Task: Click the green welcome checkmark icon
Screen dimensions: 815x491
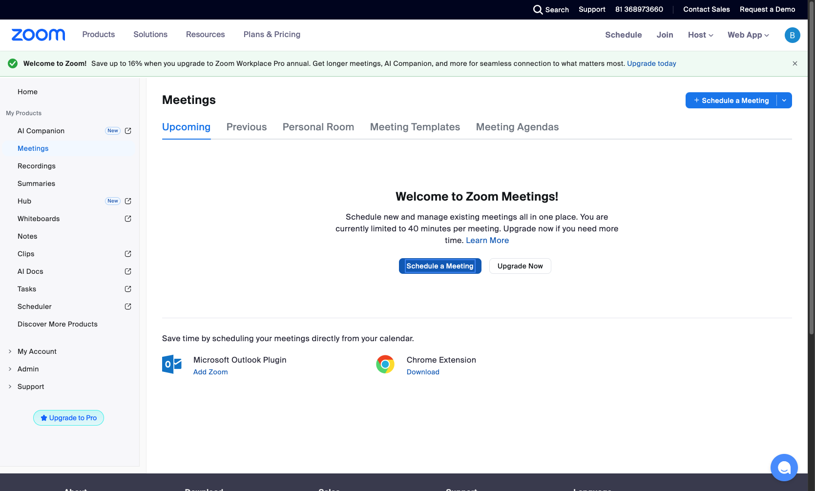Action: [13, 63]
